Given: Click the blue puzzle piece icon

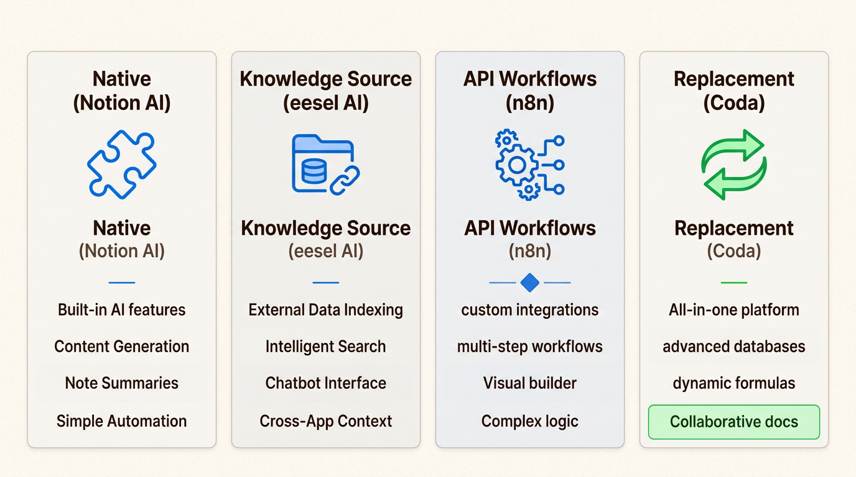Looking at the screenshot, I should 122,164.
